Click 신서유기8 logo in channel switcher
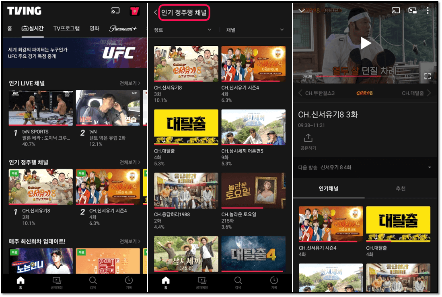442x297 pixels. [x=364, y=93]
